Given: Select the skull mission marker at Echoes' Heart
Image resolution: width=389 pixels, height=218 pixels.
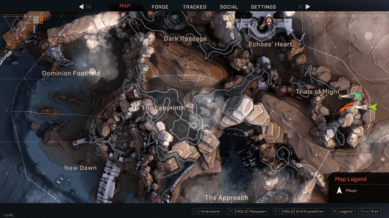Looking at the screenshot, I should pyautogui.click(x=269, y=21).
